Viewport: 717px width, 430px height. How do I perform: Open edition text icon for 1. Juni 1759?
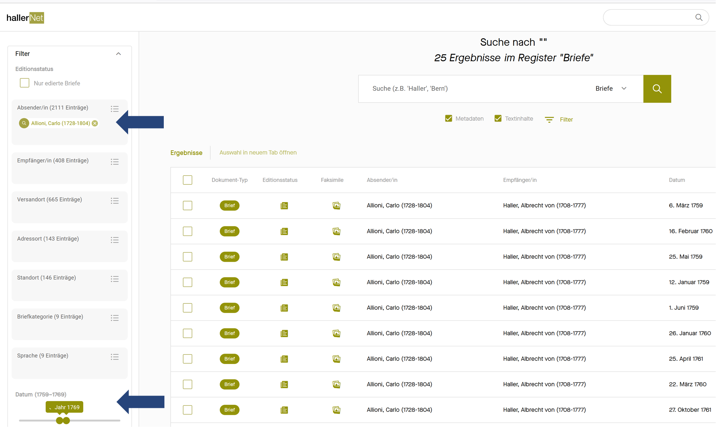click(x=284, y=308)
